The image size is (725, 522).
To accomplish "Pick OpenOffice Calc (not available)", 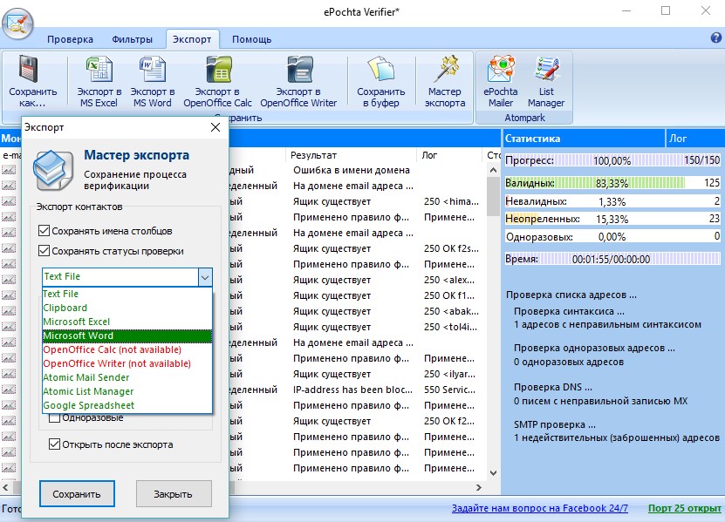I will coord(127,349).
